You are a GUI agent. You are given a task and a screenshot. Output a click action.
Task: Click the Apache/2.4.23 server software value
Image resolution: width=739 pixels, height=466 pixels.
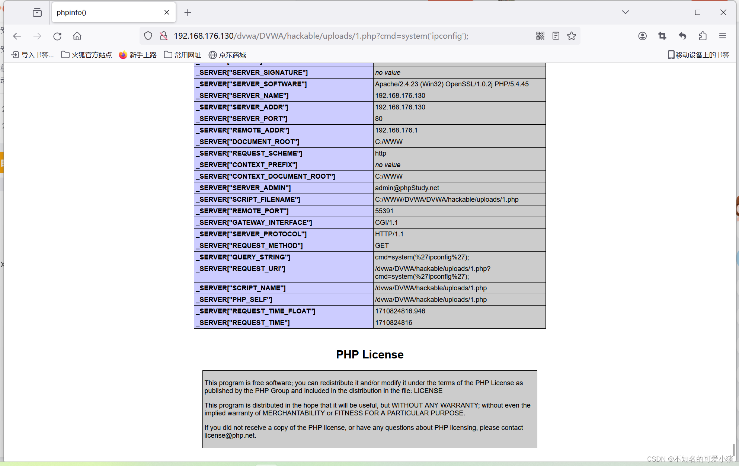click(x=452, y=84)
